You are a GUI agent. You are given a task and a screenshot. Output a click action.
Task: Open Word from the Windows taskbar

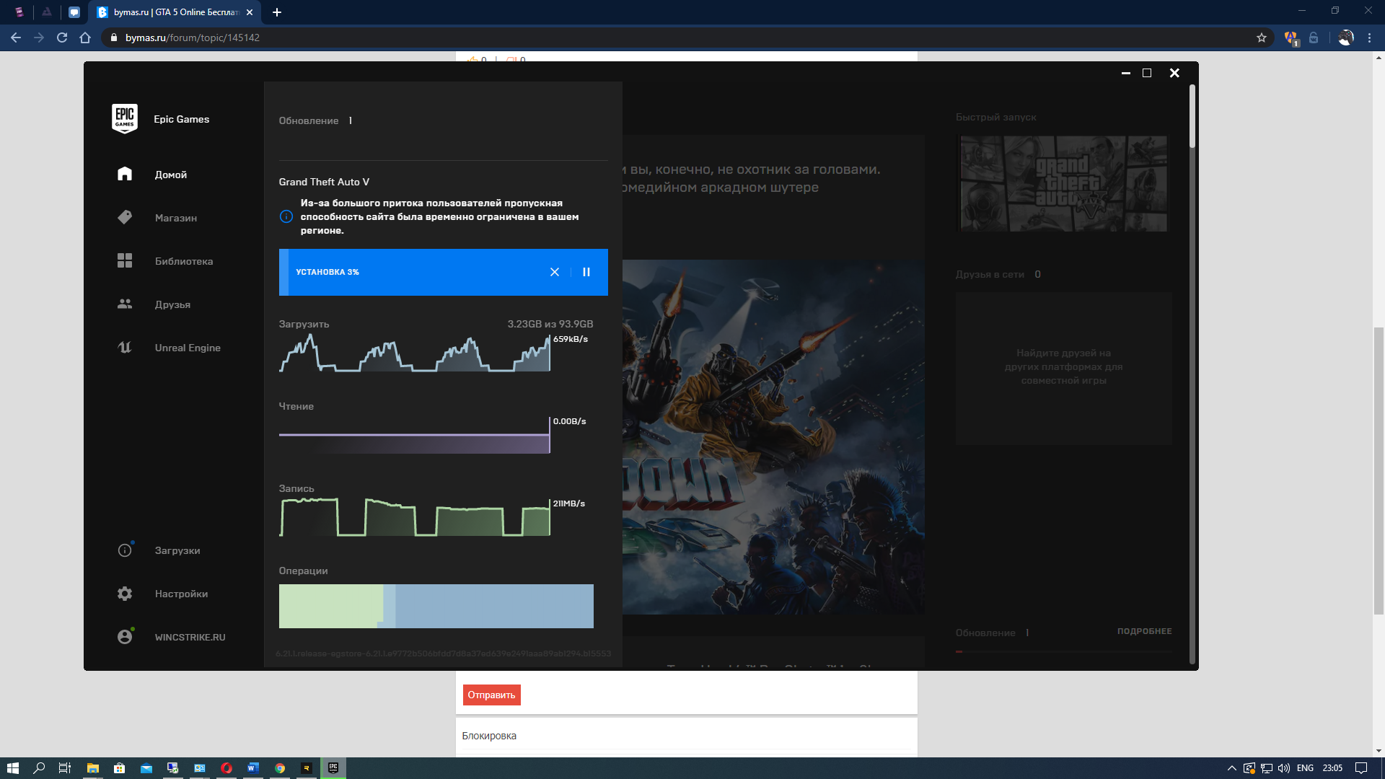pyautogui.click(x=252, y=768)
